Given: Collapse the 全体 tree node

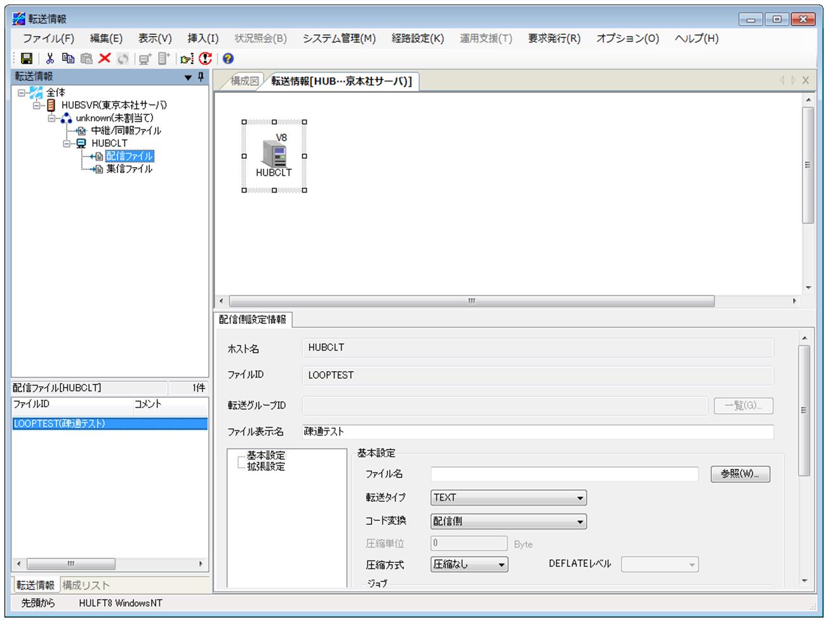Looking at the screenshot, I should [x=22, y=93].
